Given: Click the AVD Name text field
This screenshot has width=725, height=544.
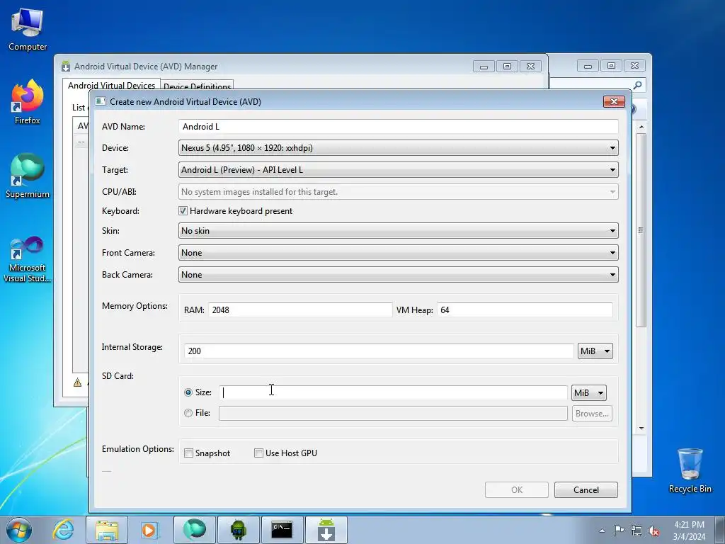Looking at the screenshot, I should [398, 127].
